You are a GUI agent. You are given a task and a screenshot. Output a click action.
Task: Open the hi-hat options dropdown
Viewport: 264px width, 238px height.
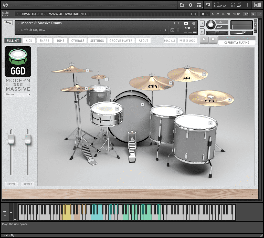[x=86, y=89]
